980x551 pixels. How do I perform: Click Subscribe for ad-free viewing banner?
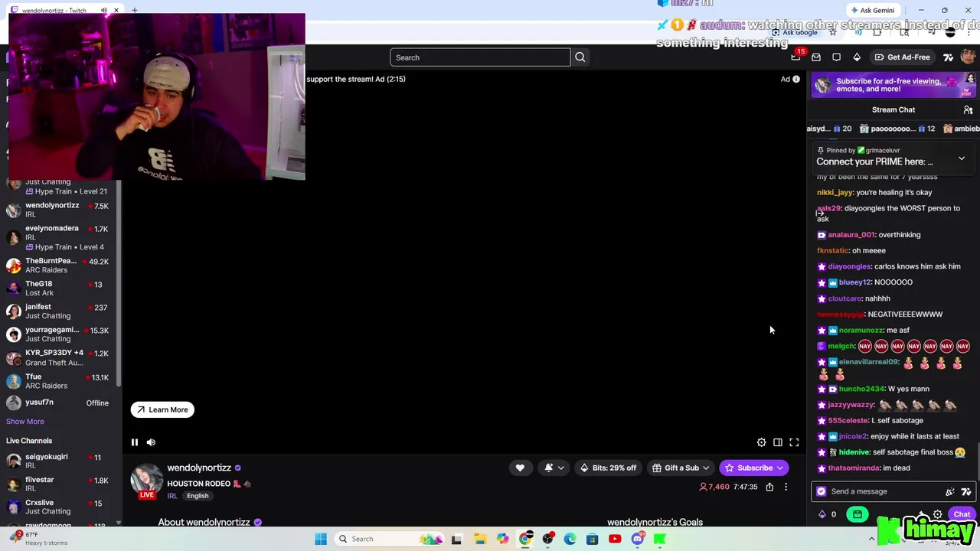coord(893,85)
